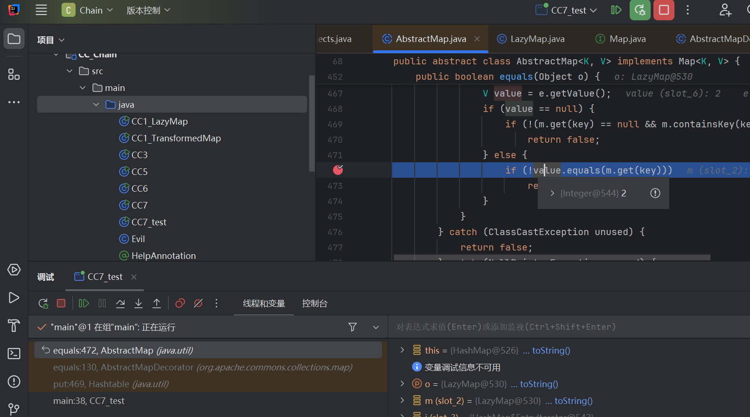The image size is (750, 417).
Task: Select main:38, CC7_test stack frame
Action: [x=208, y=401]
